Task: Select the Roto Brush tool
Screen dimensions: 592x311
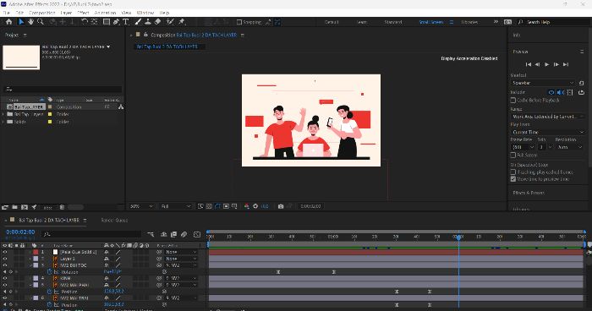Action: 170,22
